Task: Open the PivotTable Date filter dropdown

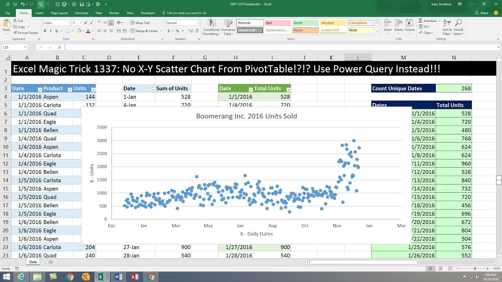Action: (x=153, y=89)
